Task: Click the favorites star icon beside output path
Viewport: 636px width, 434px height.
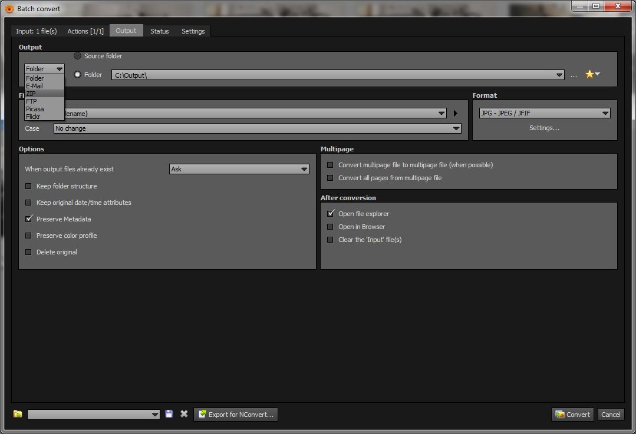Action: pos(589,74)
